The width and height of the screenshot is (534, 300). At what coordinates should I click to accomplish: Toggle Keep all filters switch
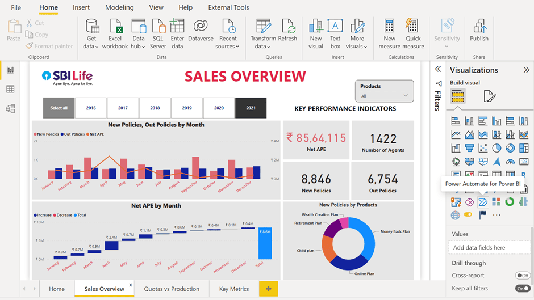[522, 289]
